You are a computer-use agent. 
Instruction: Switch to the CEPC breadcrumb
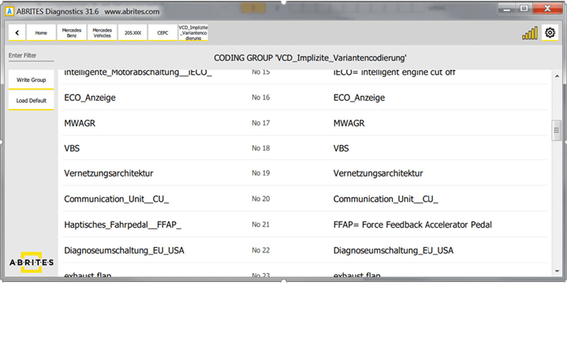pyautogui.click(x=162, y=32)
